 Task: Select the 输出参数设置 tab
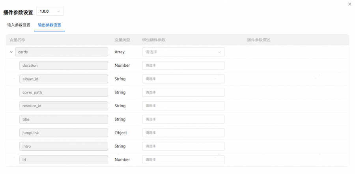coord(49,25)
